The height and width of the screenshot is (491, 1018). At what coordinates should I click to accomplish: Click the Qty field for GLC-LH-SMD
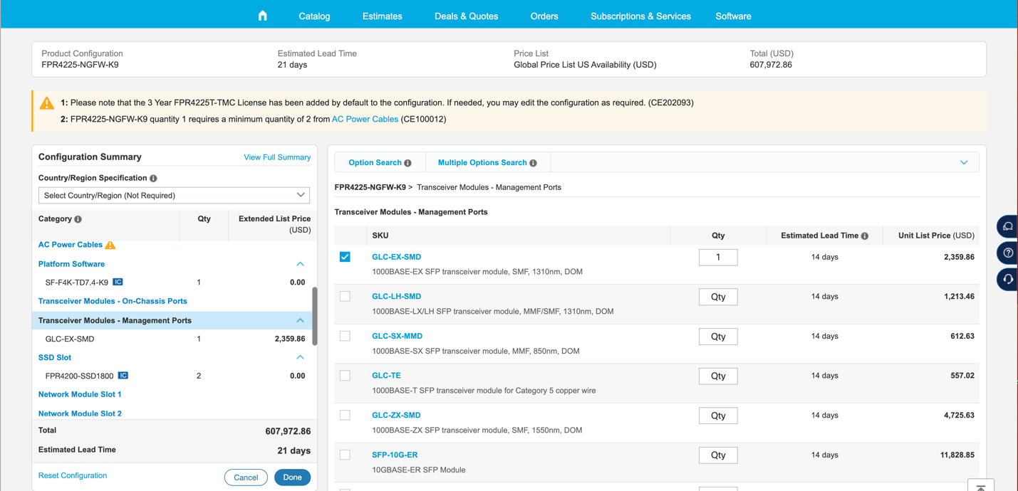[x=718, y=297]
